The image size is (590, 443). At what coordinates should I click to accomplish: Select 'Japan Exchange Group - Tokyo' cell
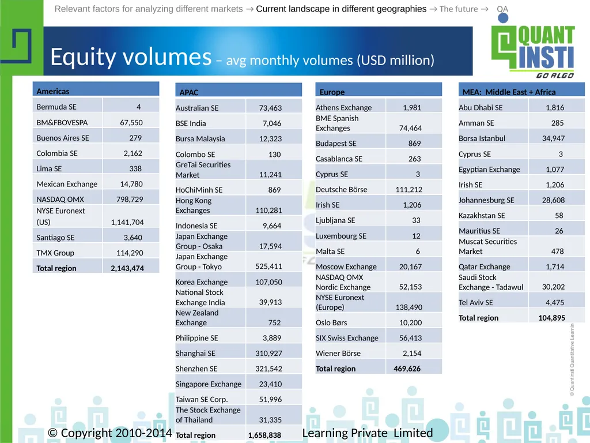point(211,261)
